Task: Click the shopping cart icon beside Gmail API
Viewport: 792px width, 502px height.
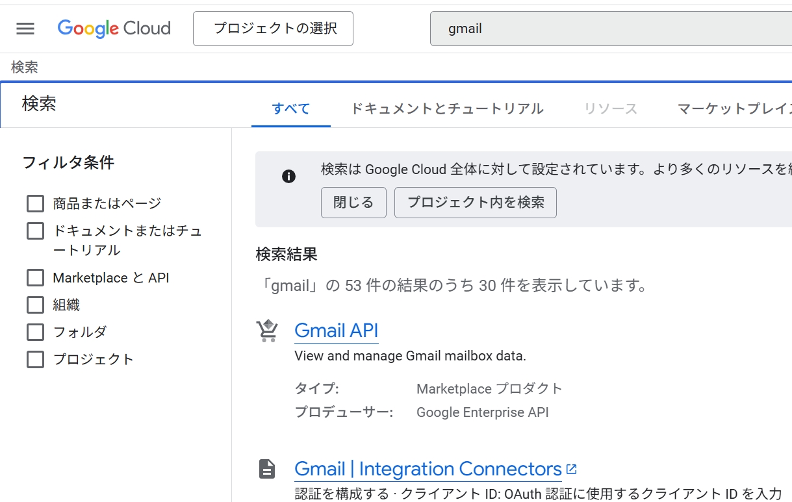Action: 267,331
